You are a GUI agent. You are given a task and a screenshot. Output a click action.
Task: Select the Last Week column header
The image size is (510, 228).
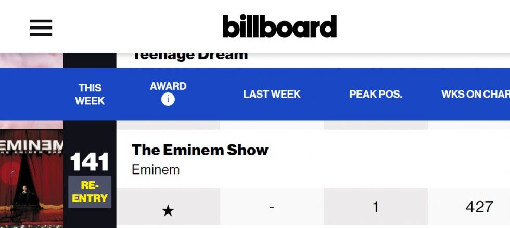coord(272,94)
